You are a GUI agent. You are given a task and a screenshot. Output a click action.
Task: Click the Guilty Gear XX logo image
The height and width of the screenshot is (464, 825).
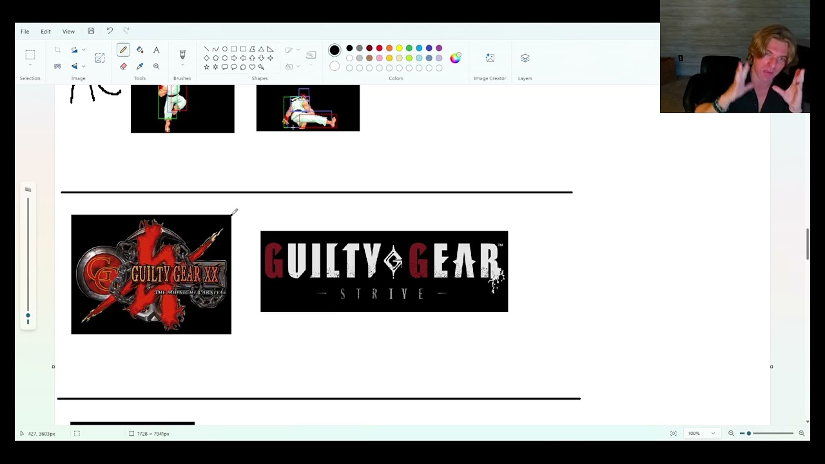coord(151,275)
